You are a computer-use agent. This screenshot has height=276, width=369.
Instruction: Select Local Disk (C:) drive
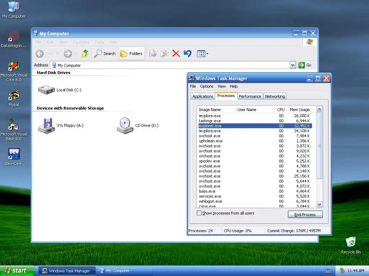[x=60, y=89]
